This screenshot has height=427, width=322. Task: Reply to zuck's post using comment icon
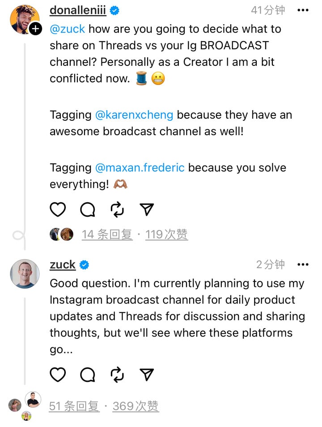click(x=87, y=374)
